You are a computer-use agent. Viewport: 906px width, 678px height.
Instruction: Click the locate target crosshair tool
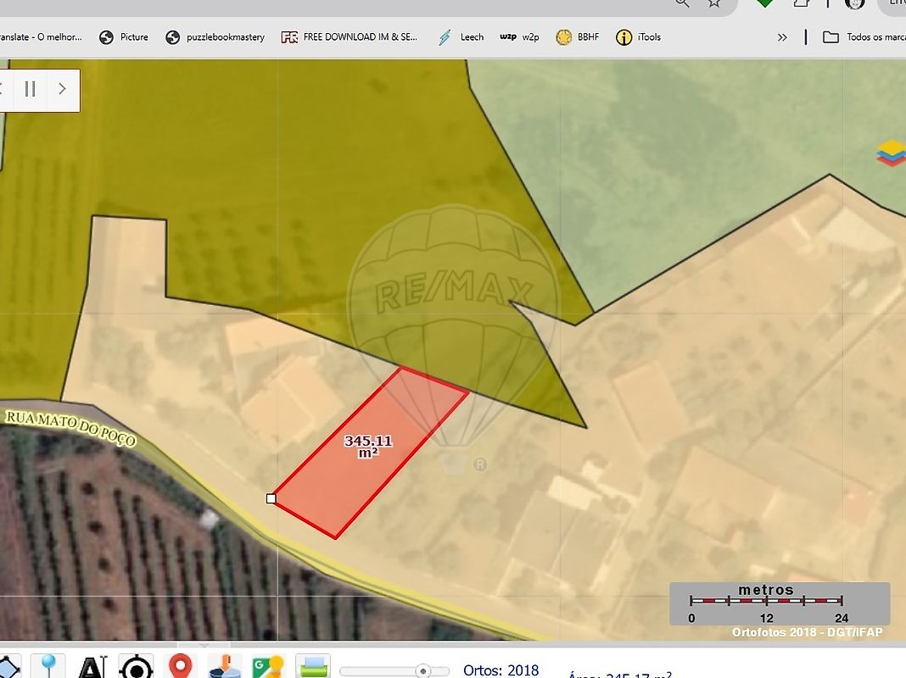pyautogui.click(x=137, y=667)
